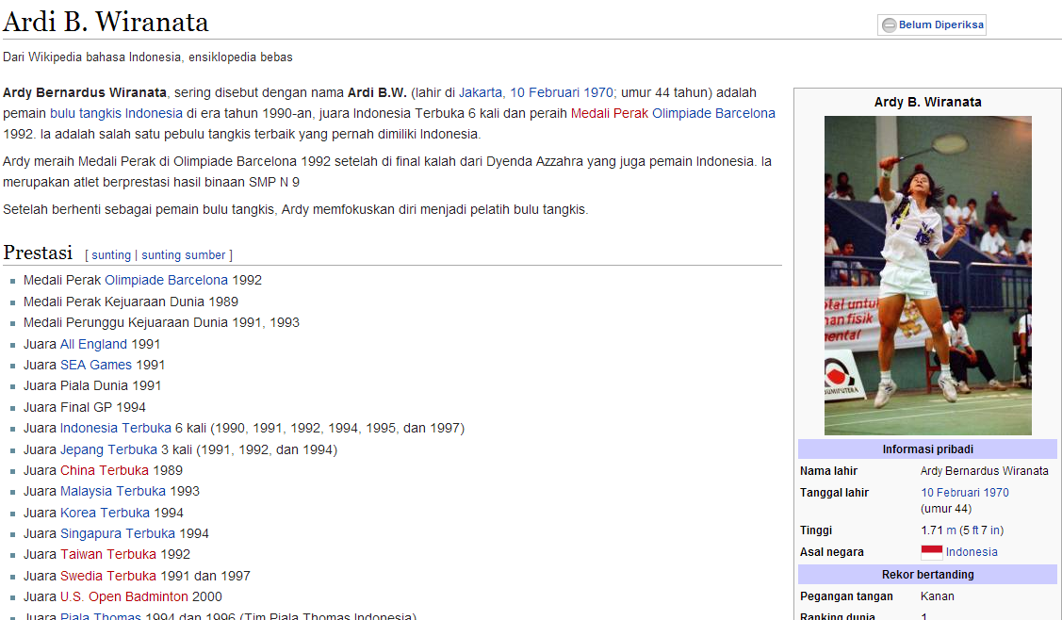The height and width of the screenshot is (620, 1062).
Task: Open the Indonesia link in Asal negara row
Action: point(972,552)
